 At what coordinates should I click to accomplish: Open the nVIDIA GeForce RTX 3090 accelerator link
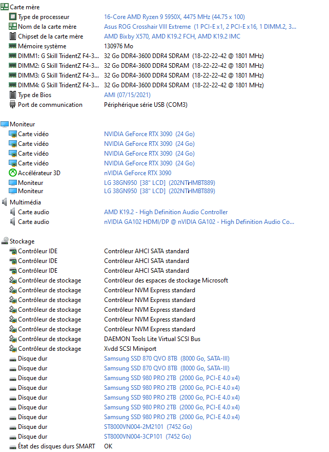pyautogui.click(x=137, y=173)
